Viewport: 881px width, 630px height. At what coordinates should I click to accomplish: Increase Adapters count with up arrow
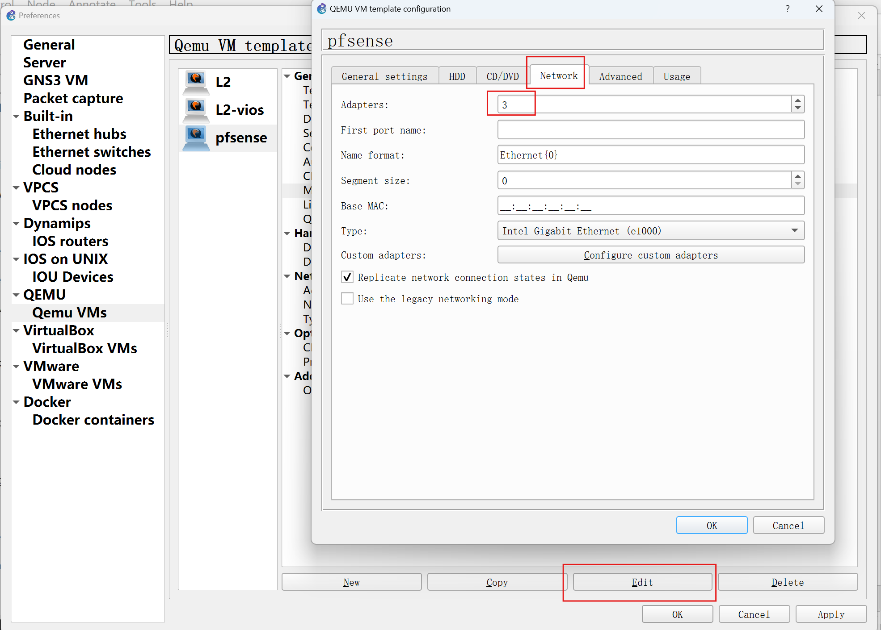[x=798, y=101]
